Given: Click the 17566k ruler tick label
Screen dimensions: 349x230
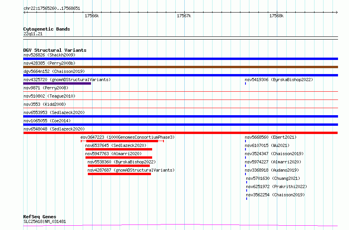Looking at the screenshot, I should (92, 16).
